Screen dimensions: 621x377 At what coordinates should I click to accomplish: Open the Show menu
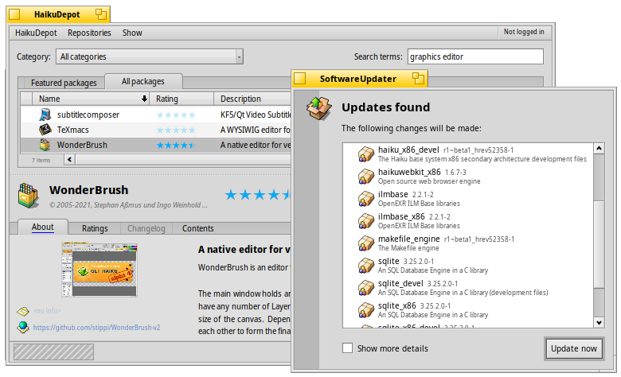132,33
